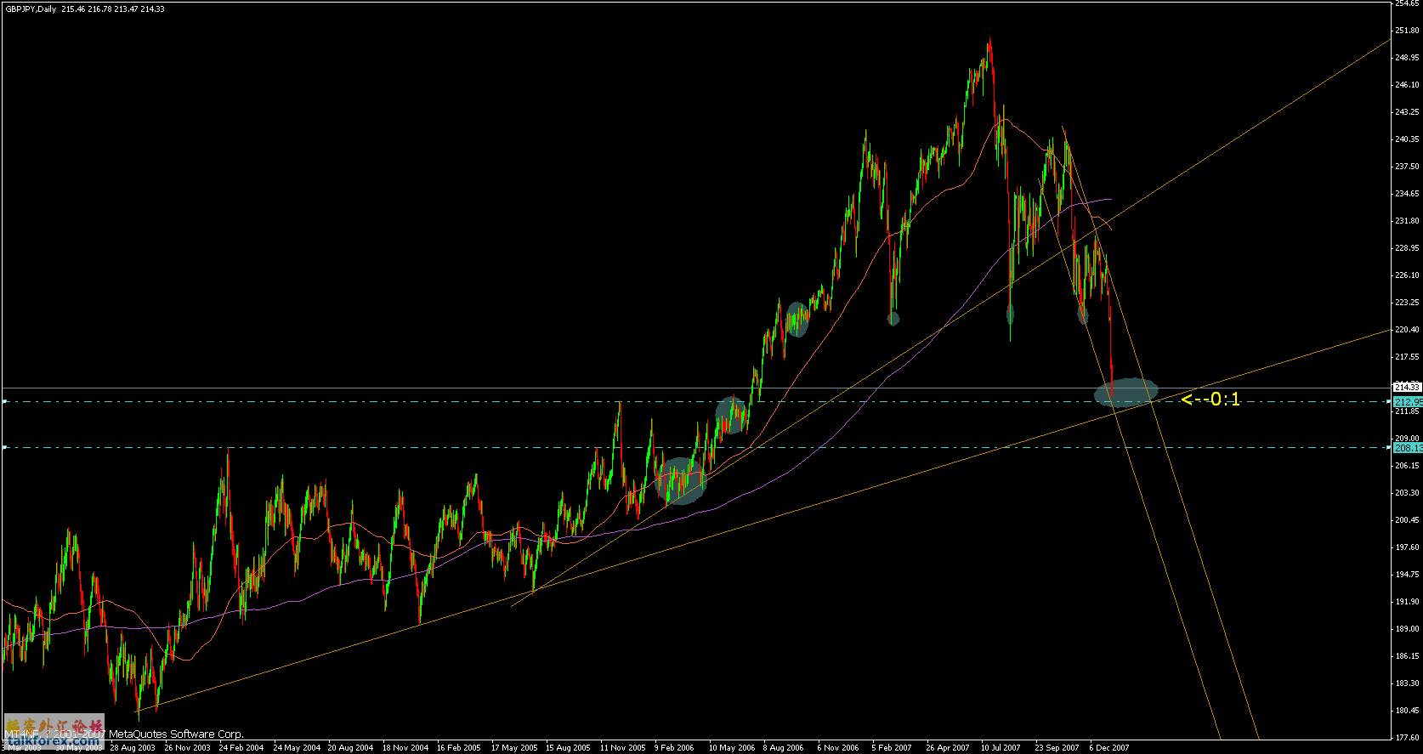Click the 26 Apr 2007 date label

[948, 748]
